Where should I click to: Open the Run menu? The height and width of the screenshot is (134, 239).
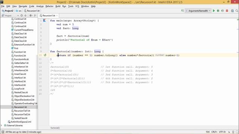click(x=64, y=6)
